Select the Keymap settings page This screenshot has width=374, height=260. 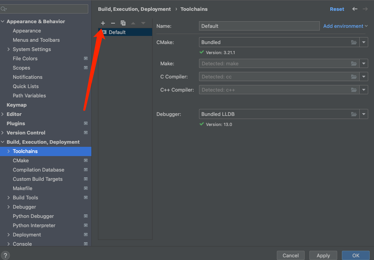(x=17, y=105)
